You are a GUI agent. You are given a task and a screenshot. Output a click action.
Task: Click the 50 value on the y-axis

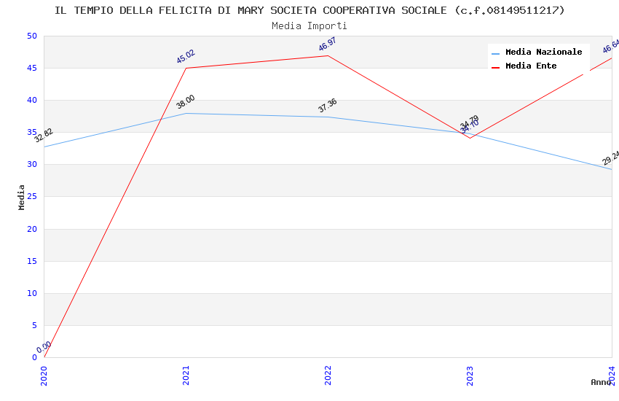point(31,36)
